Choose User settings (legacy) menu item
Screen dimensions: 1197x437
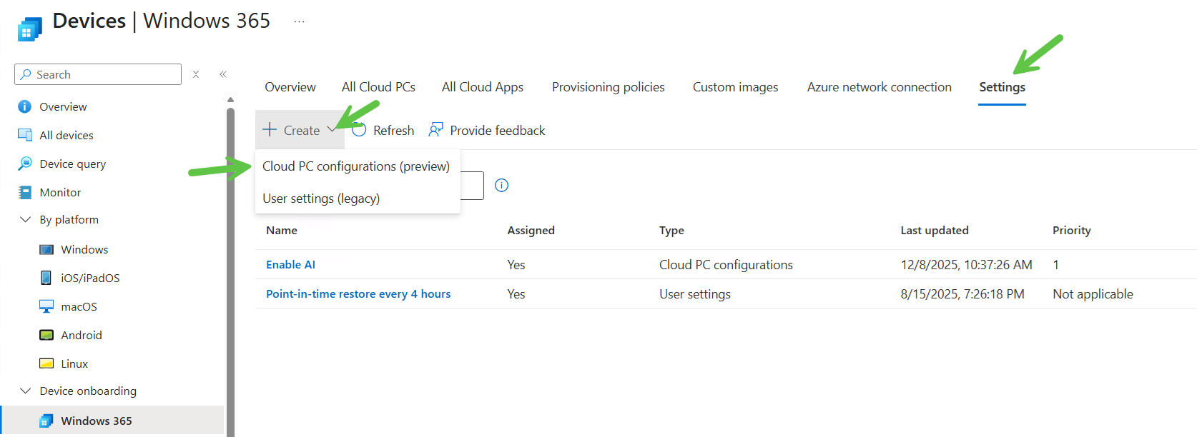click(358, 199)
